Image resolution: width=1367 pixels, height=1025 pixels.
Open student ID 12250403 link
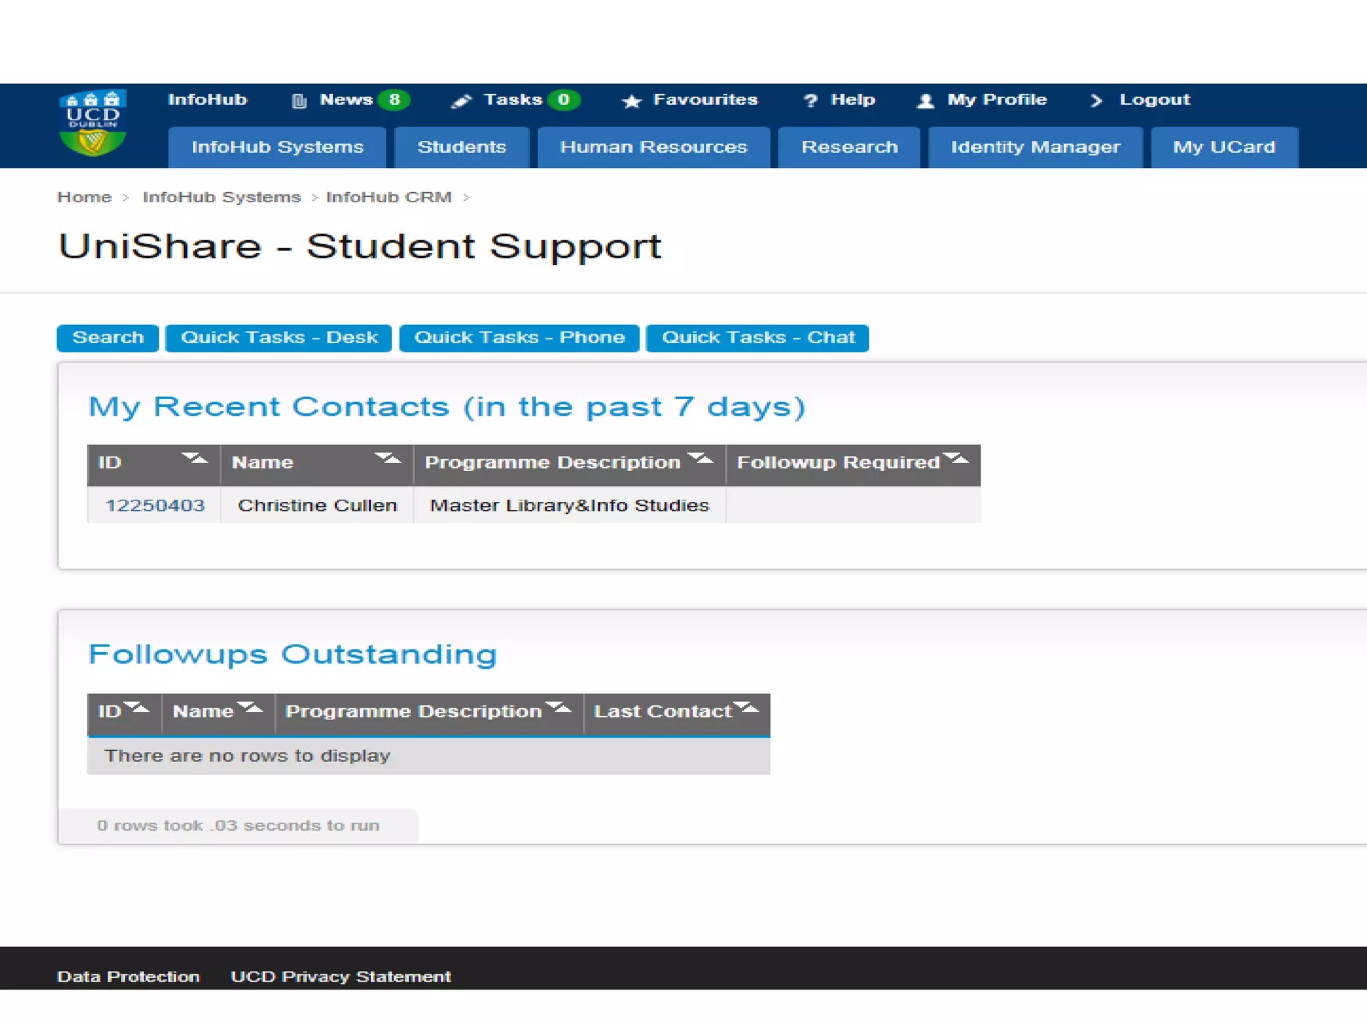point(155,506)
